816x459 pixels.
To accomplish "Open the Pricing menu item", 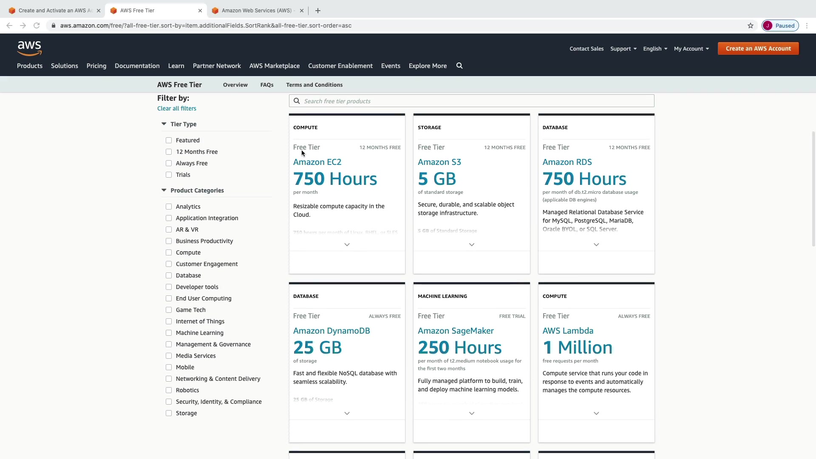I will pyautogui.click(x=96, y=66).
